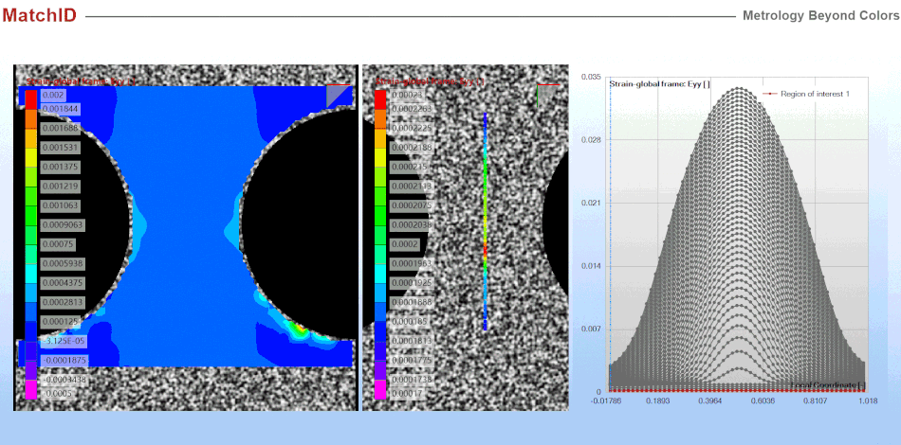The width and height of the screenshot is (901, 445).
Task: Click the axis orientation triad on middle speckle image
Action: 547,96
